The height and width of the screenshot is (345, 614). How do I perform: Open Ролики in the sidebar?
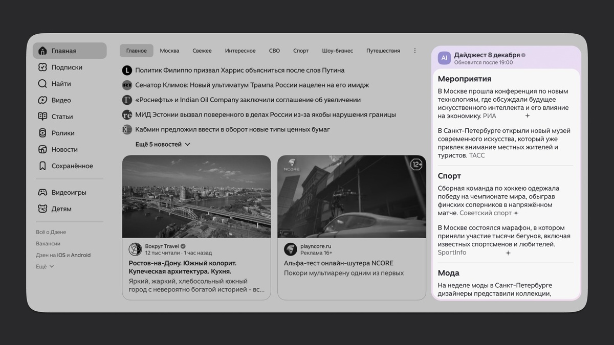(x=43, y=132)
